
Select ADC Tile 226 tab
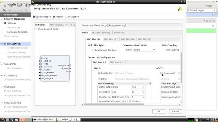[128, 39]
